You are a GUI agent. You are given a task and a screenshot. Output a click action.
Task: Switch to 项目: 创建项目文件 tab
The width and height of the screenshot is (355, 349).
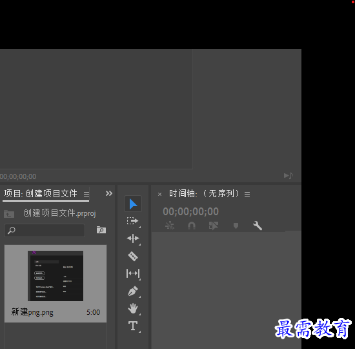tap(41, 193)
